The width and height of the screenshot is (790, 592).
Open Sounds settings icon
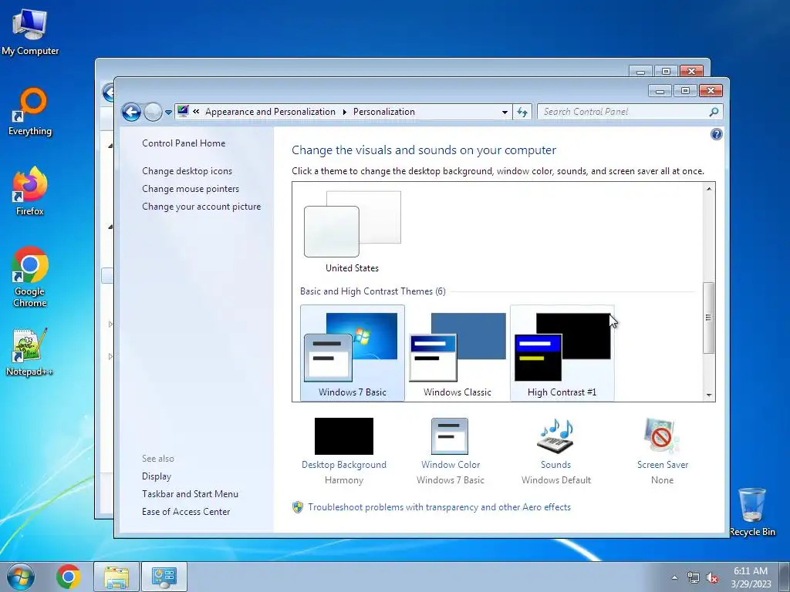point(555,436)
